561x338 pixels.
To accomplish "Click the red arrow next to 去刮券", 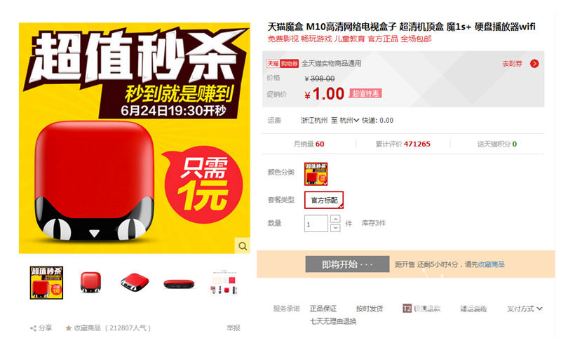I will tap(534, 64).
